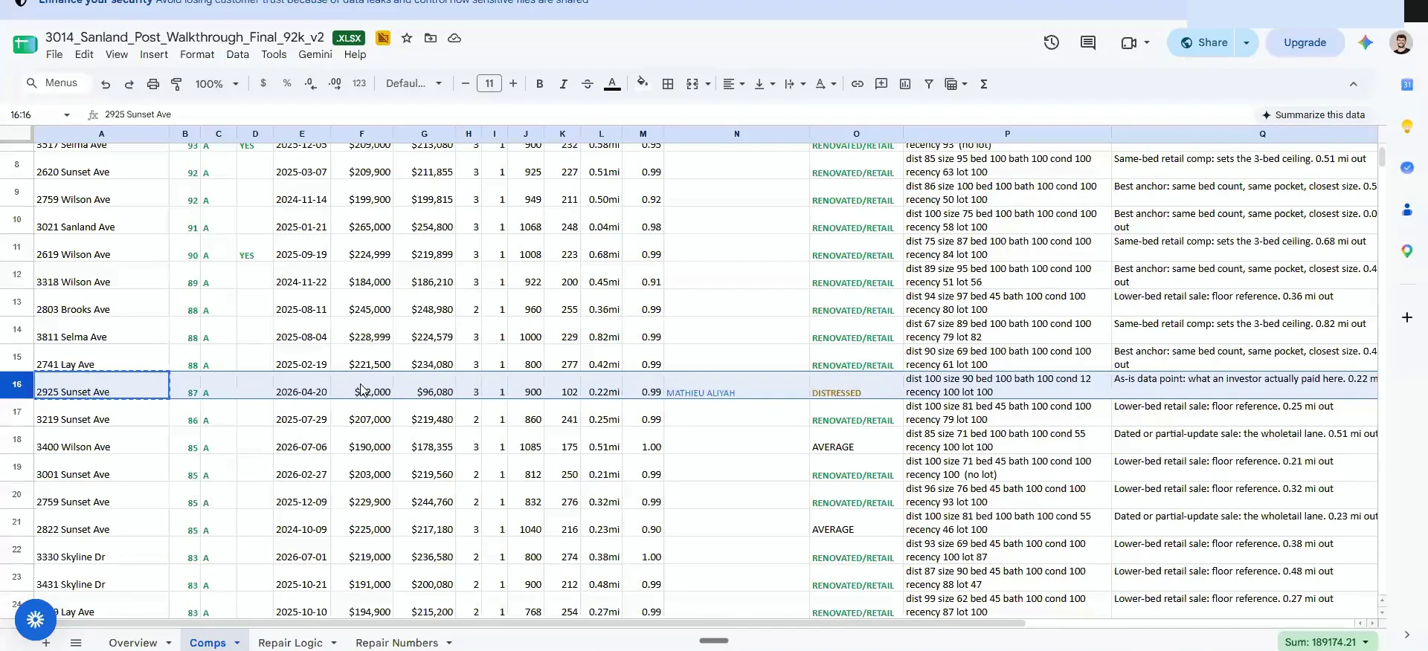Image resolution: width=1428 pixels, height=651 pixels.
Task: Click the Sum: 189174.21 indicator
Action: (1328, 642)
